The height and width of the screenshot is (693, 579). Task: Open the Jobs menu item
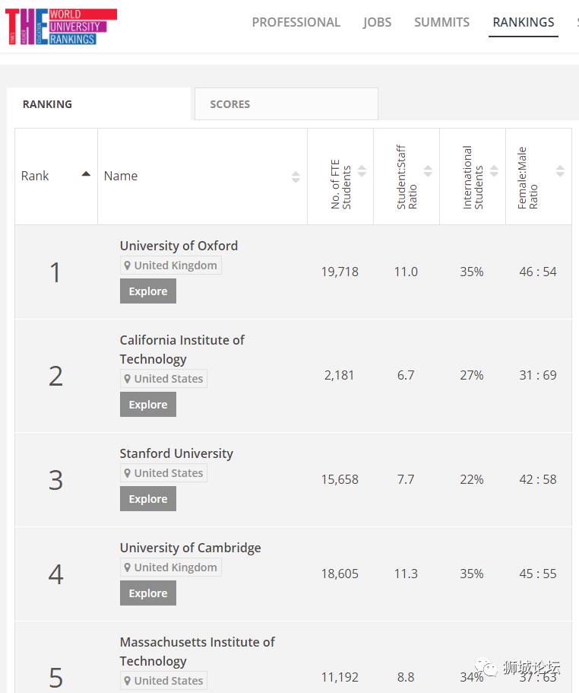pos(377,22)
